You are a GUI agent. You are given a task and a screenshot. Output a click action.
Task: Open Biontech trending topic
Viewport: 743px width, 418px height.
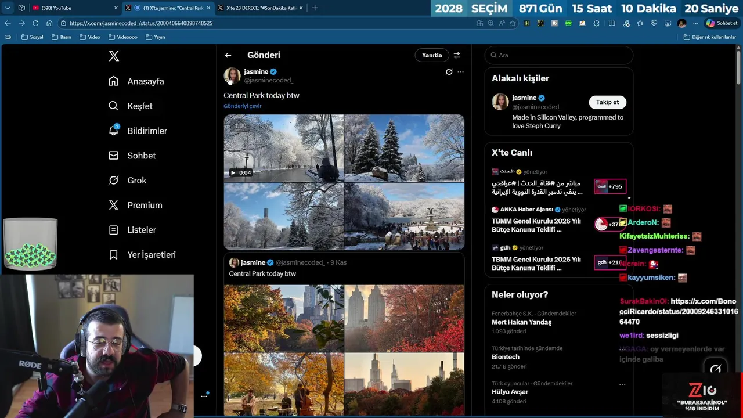tap(559, 357)
